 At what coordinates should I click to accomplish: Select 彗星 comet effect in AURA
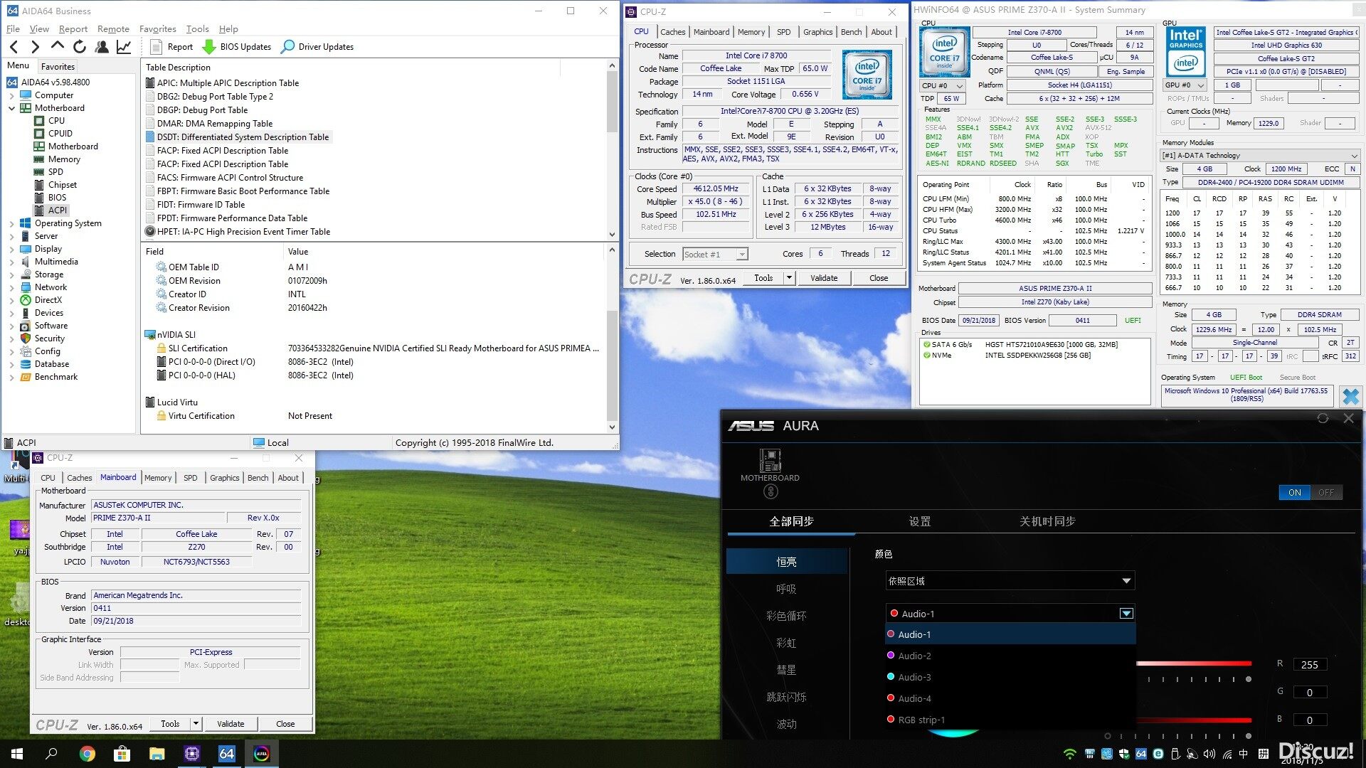pos(786,670)
